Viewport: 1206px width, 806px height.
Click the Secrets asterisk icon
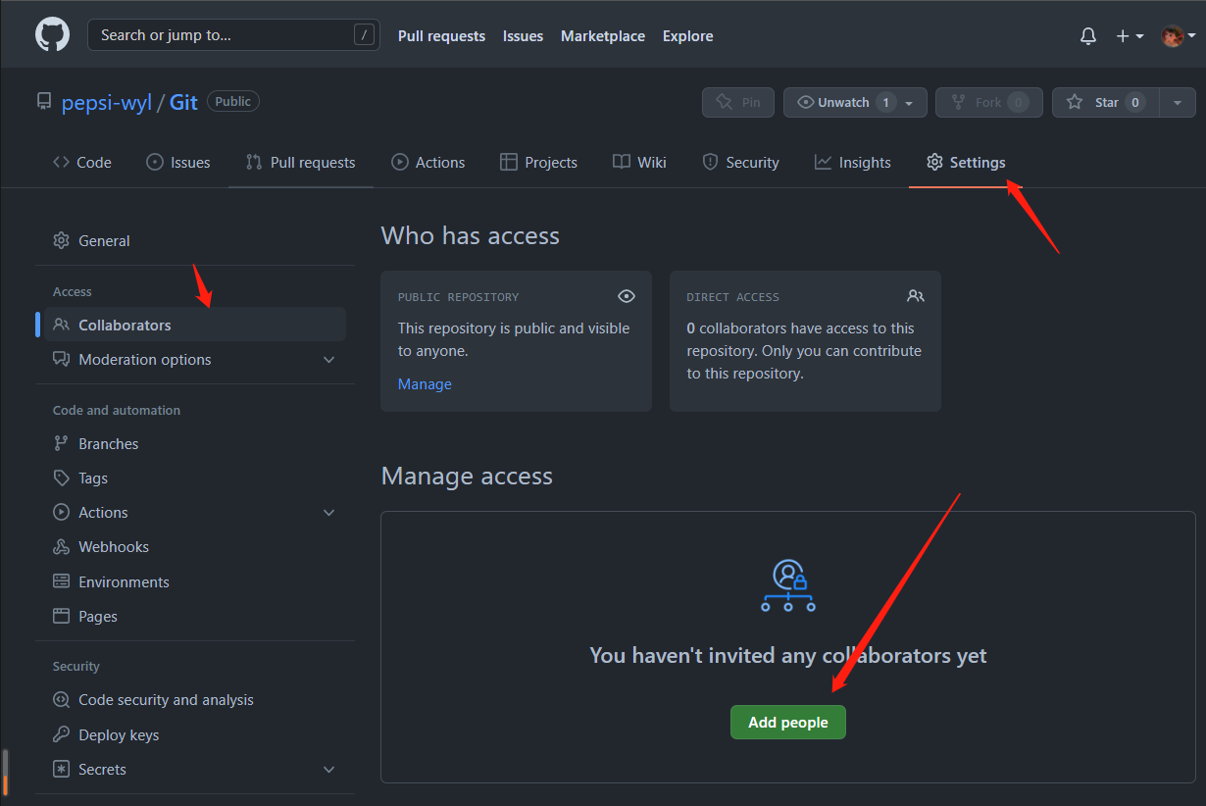(61, 769)
